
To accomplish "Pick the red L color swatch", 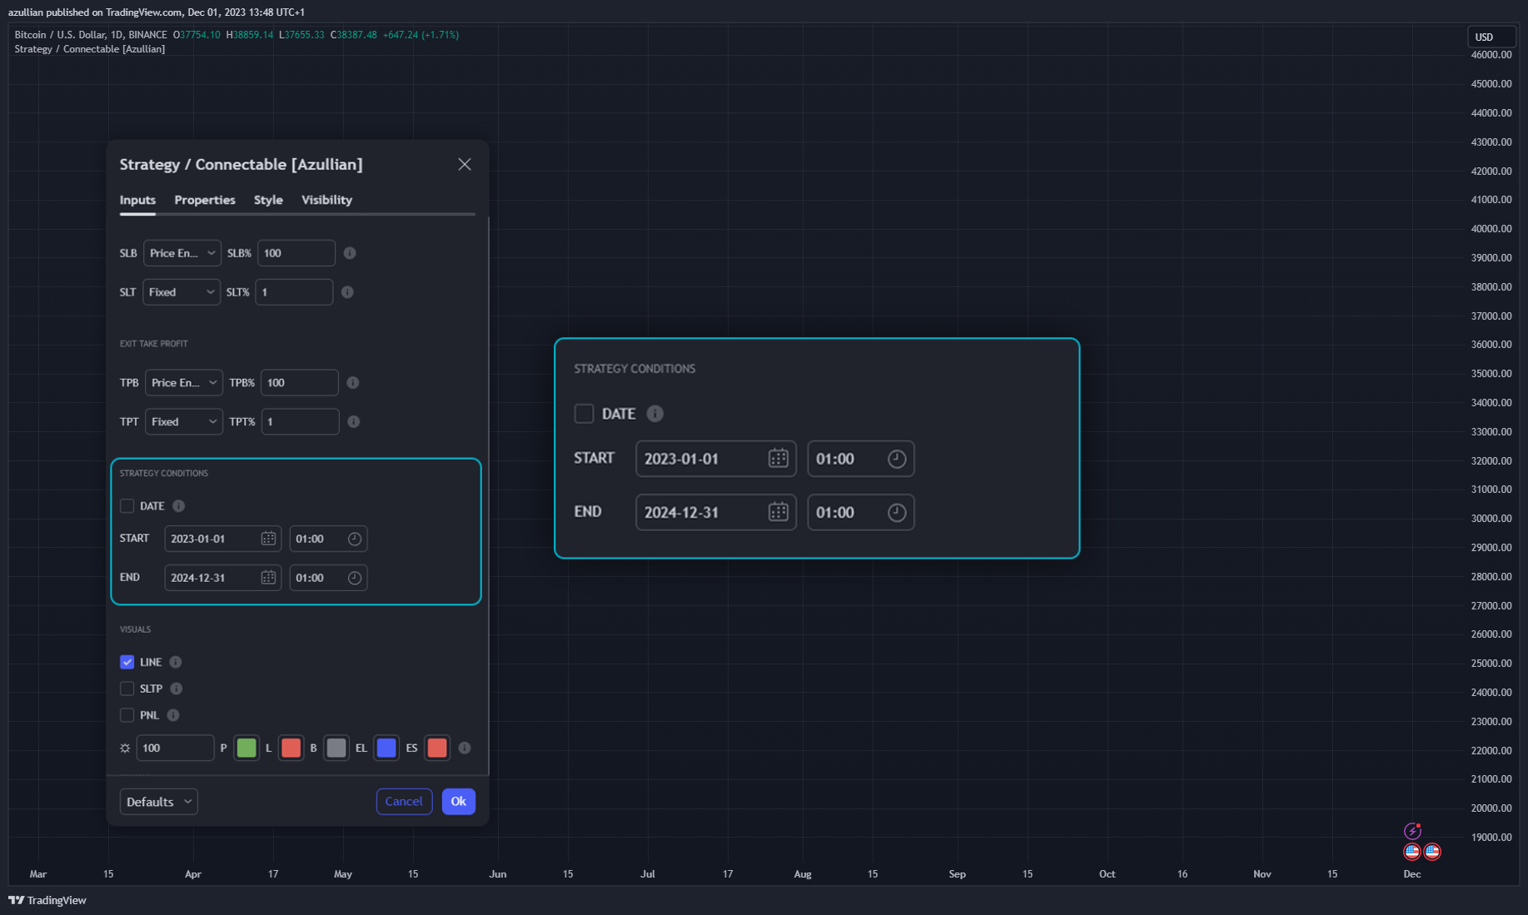I will pyautogui.click(x=291, y=748).
